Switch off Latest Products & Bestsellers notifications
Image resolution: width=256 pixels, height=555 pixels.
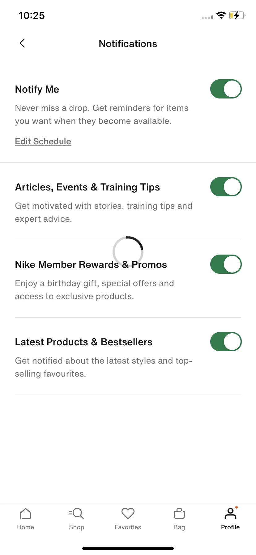tap(226, 342)
